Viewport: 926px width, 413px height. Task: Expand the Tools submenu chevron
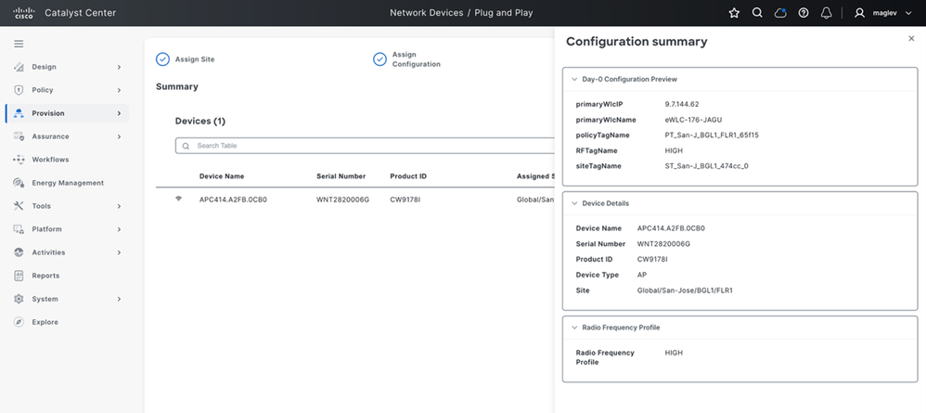click(119, 206)
